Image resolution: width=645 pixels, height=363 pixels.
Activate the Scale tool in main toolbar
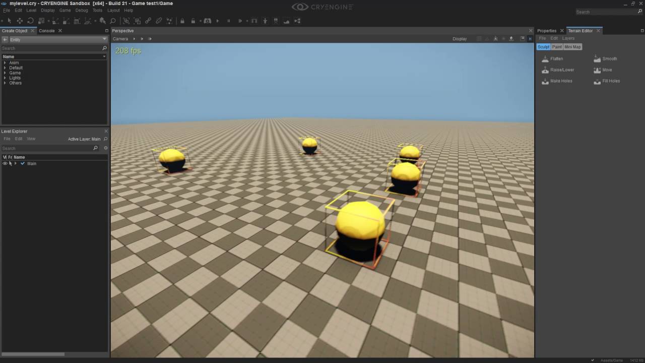41,21
